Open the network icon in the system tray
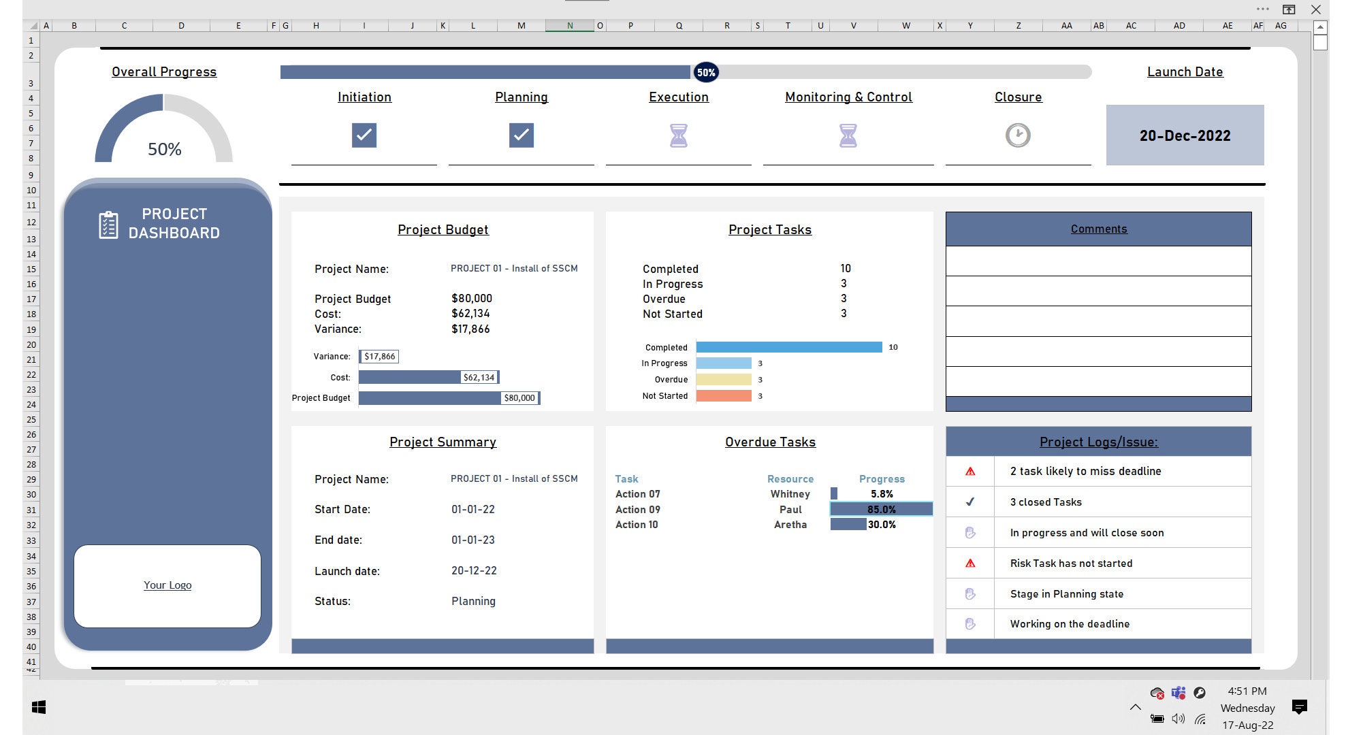Screen dimensions: 1363x735 [1201, 718]
